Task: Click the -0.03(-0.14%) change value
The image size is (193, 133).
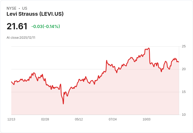Action: pos(46,26)
